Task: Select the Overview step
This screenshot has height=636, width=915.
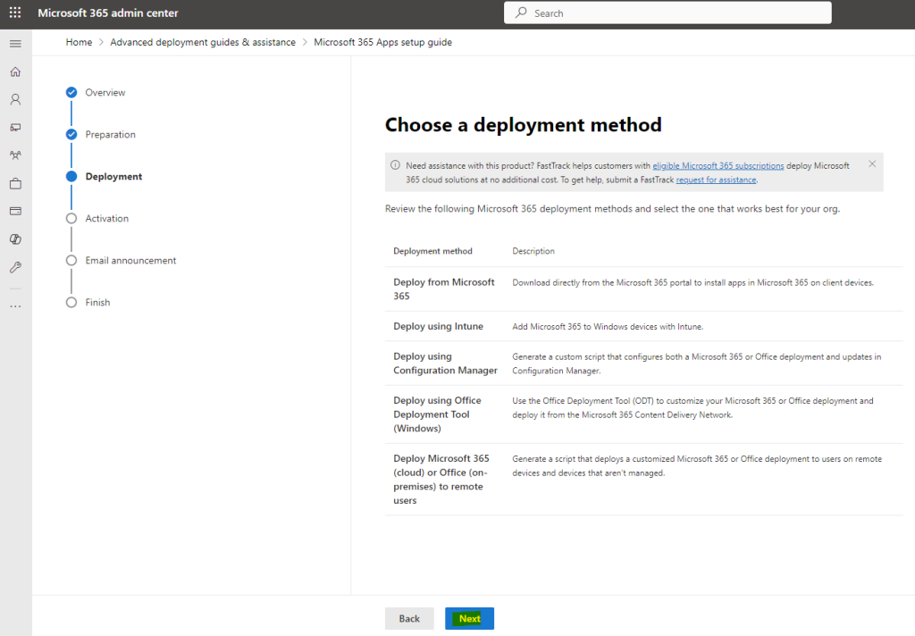Action: [97, 92]
